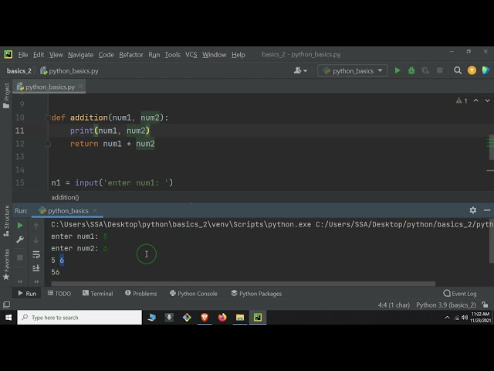Open the Event Log
This screenshot has width=494, height=371.
coord(460,294)
